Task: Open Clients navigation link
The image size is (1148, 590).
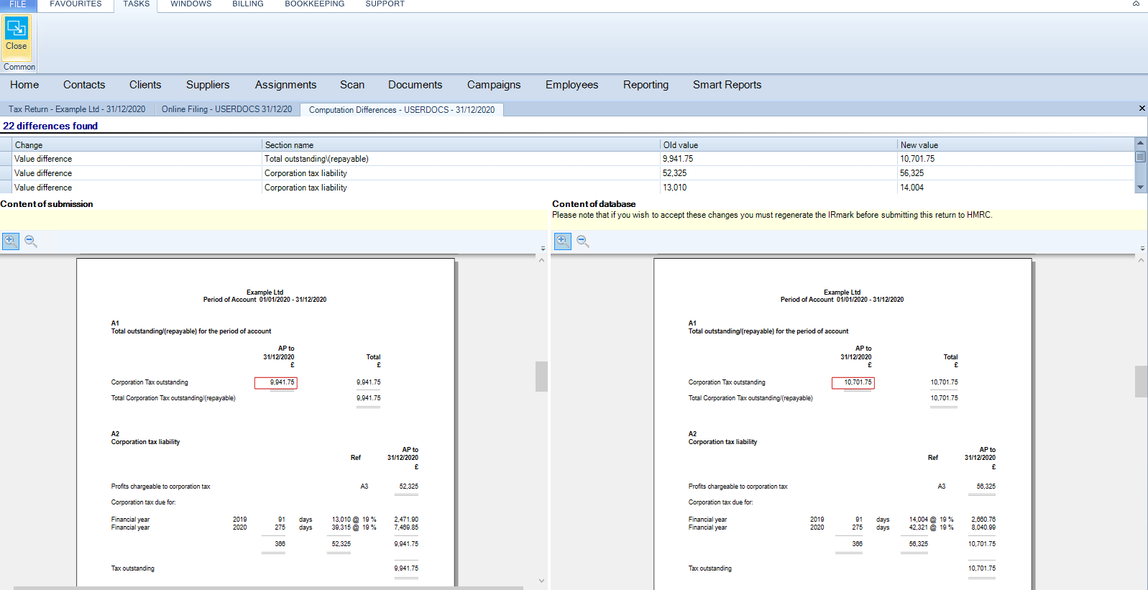Action: (145, 85)
